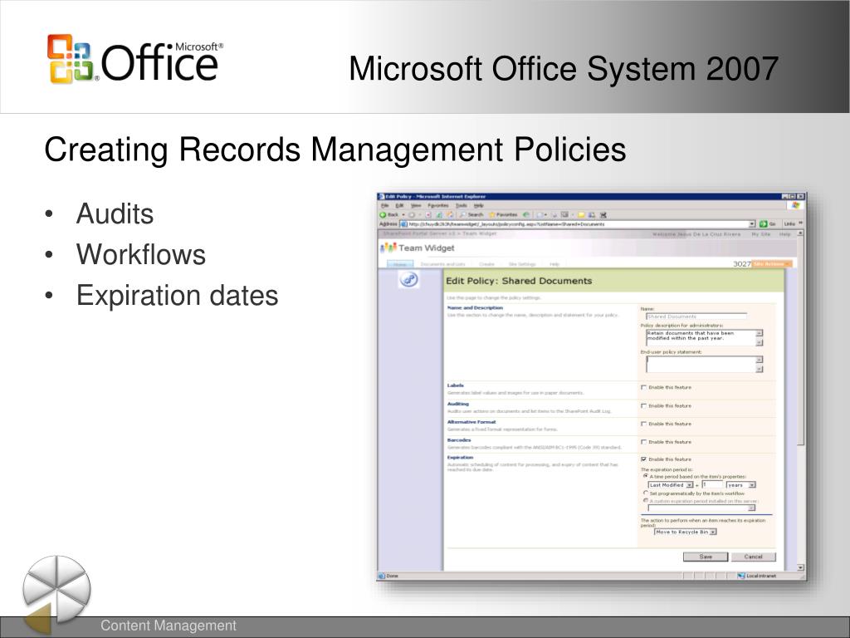The image size is (850, 638).
Task: Click the Research icon in IE toolbar
Action: 591,215
